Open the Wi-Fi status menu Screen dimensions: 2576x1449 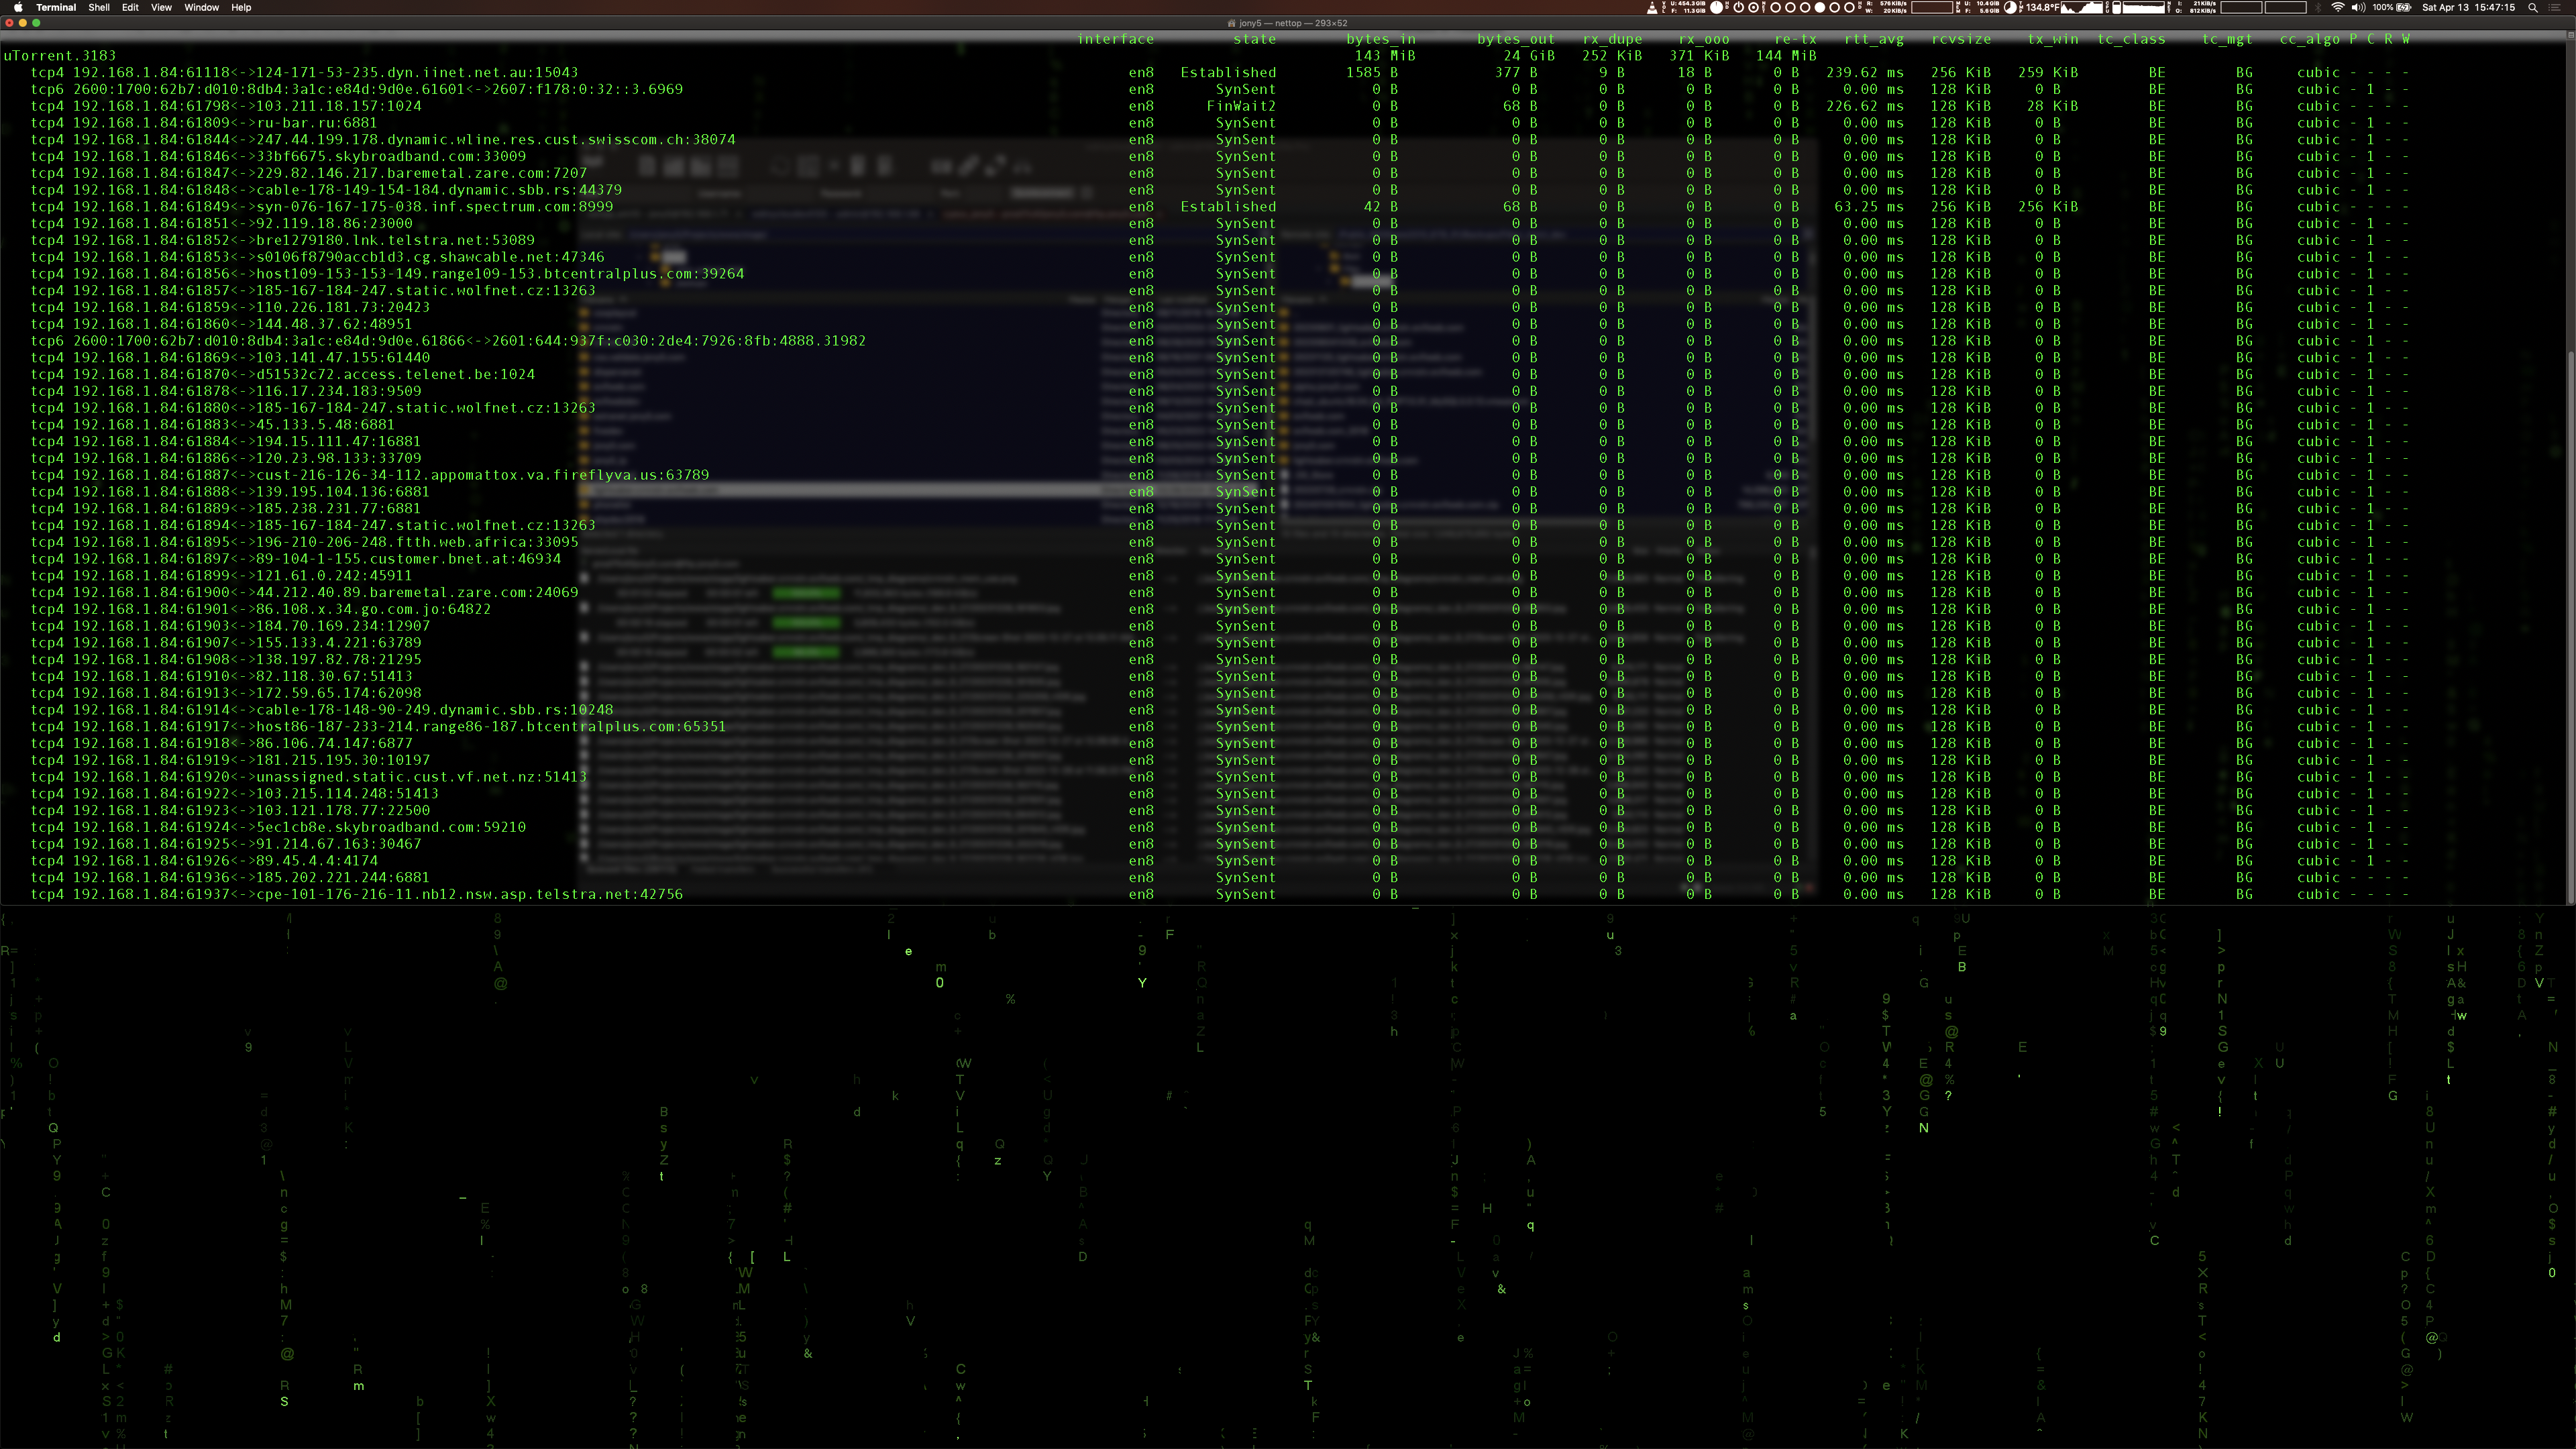(2337, 7)
